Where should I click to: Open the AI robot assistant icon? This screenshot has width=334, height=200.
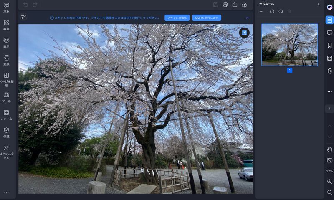coord(329,7)
